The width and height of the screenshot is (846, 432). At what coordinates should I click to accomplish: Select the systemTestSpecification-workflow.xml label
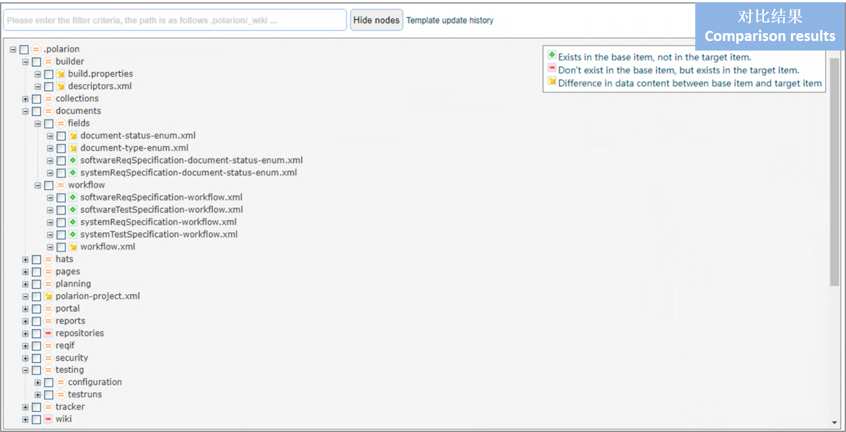coord(159,234)
